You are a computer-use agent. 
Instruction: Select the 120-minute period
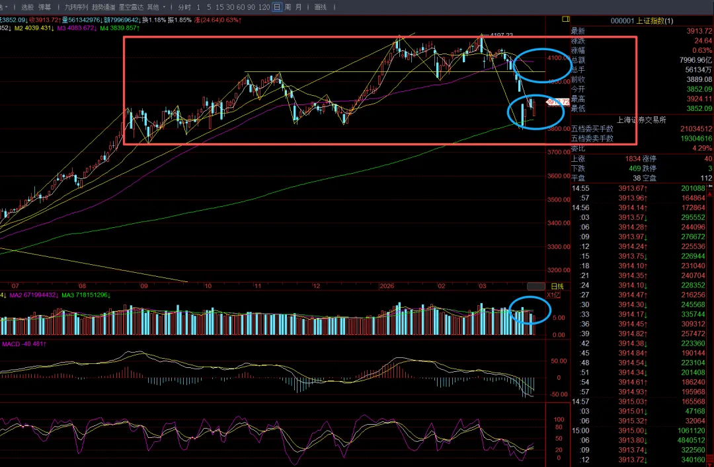(x=264, y=7)
